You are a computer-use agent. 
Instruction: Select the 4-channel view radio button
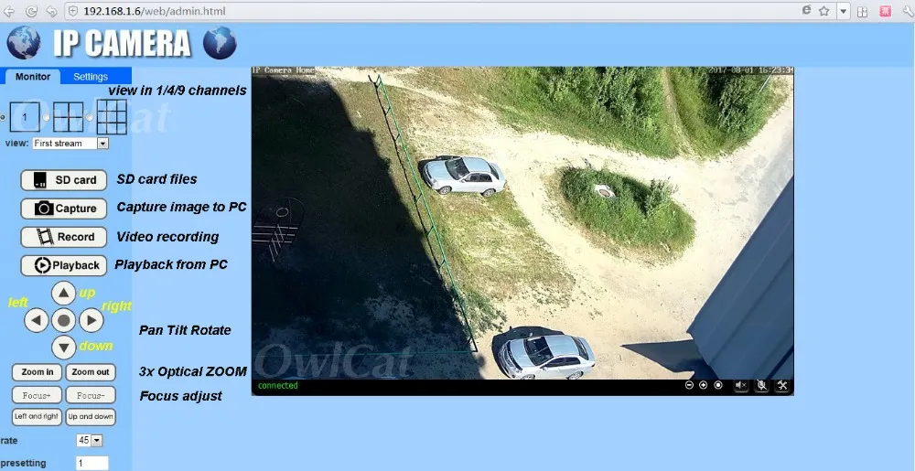[46, 117]
